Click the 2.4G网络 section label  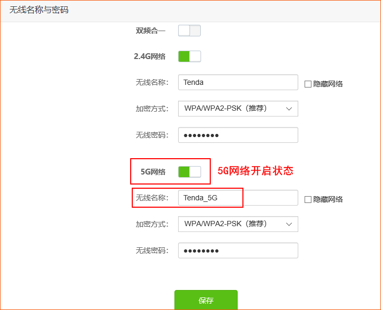(150, 56)
